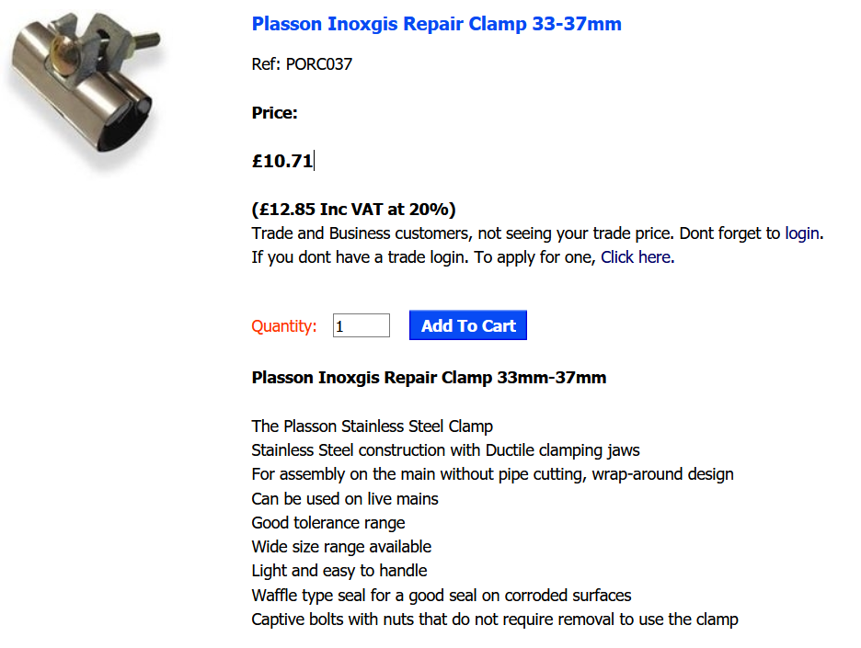The image size is (861, 648).
Task: Click the product description heading
Action: click(429, 377)
